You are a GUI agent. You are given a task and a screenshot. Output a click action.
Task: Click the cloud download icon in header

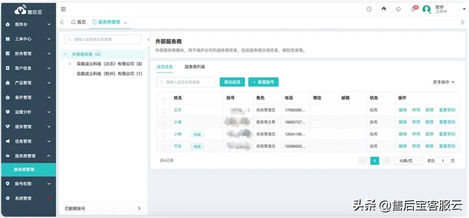[398, 9]
